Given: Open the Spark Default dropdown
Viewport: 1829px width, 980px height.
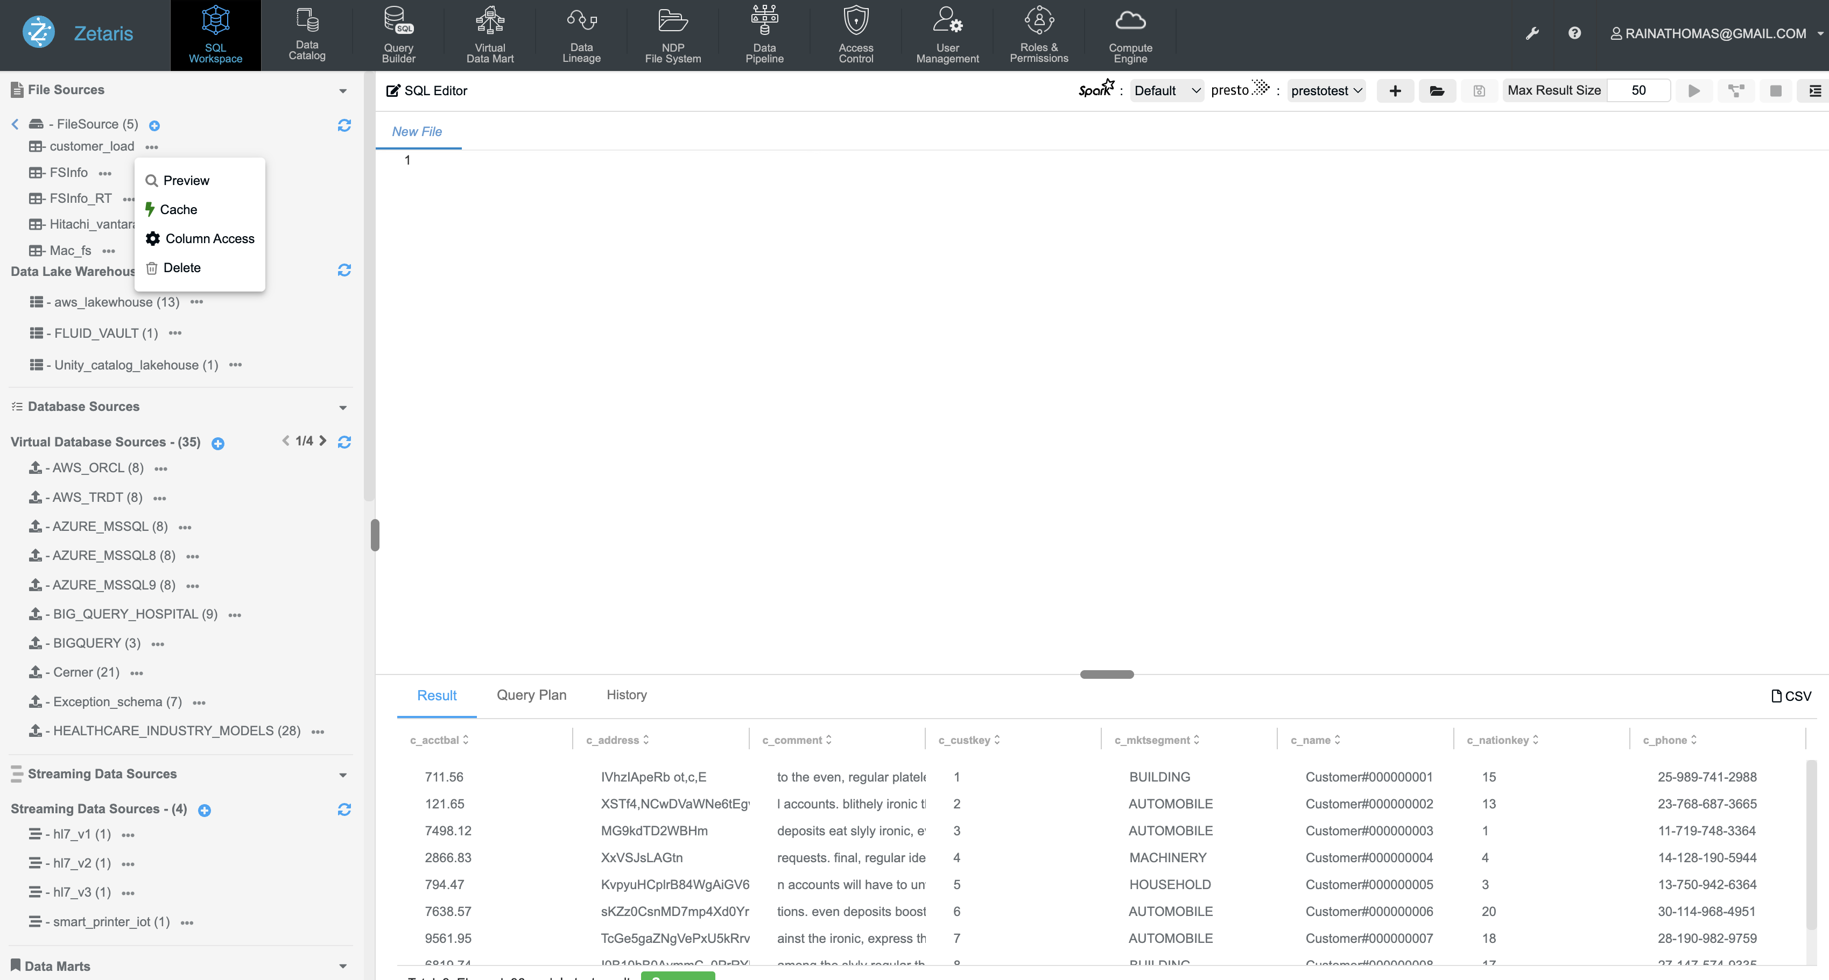Looking at the screenshot, I should [1166, 91].
